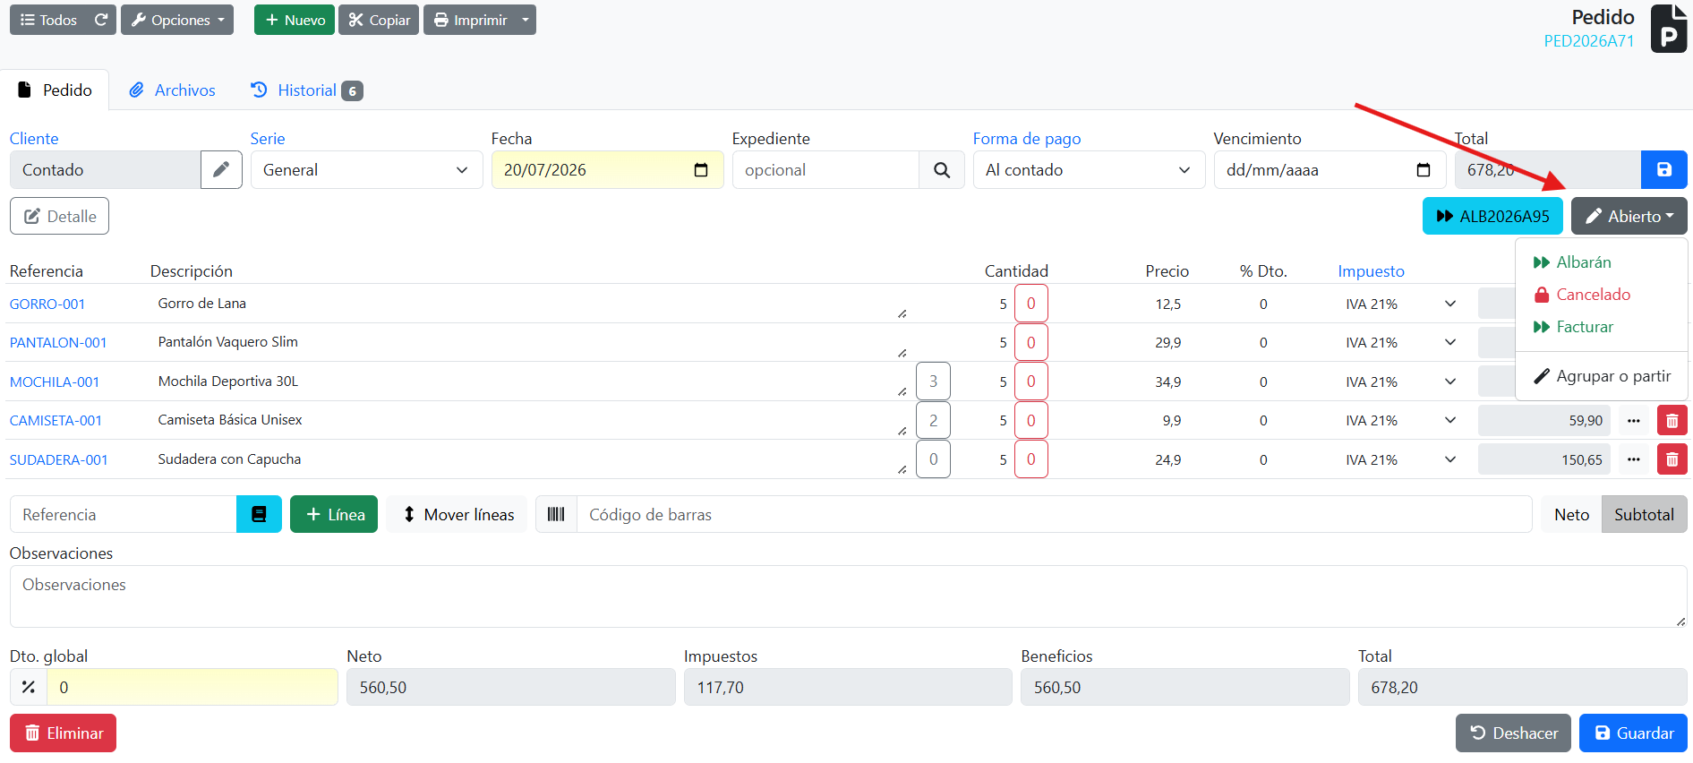
Task: Click the Expediente input field
Action: tap(825, 169)
